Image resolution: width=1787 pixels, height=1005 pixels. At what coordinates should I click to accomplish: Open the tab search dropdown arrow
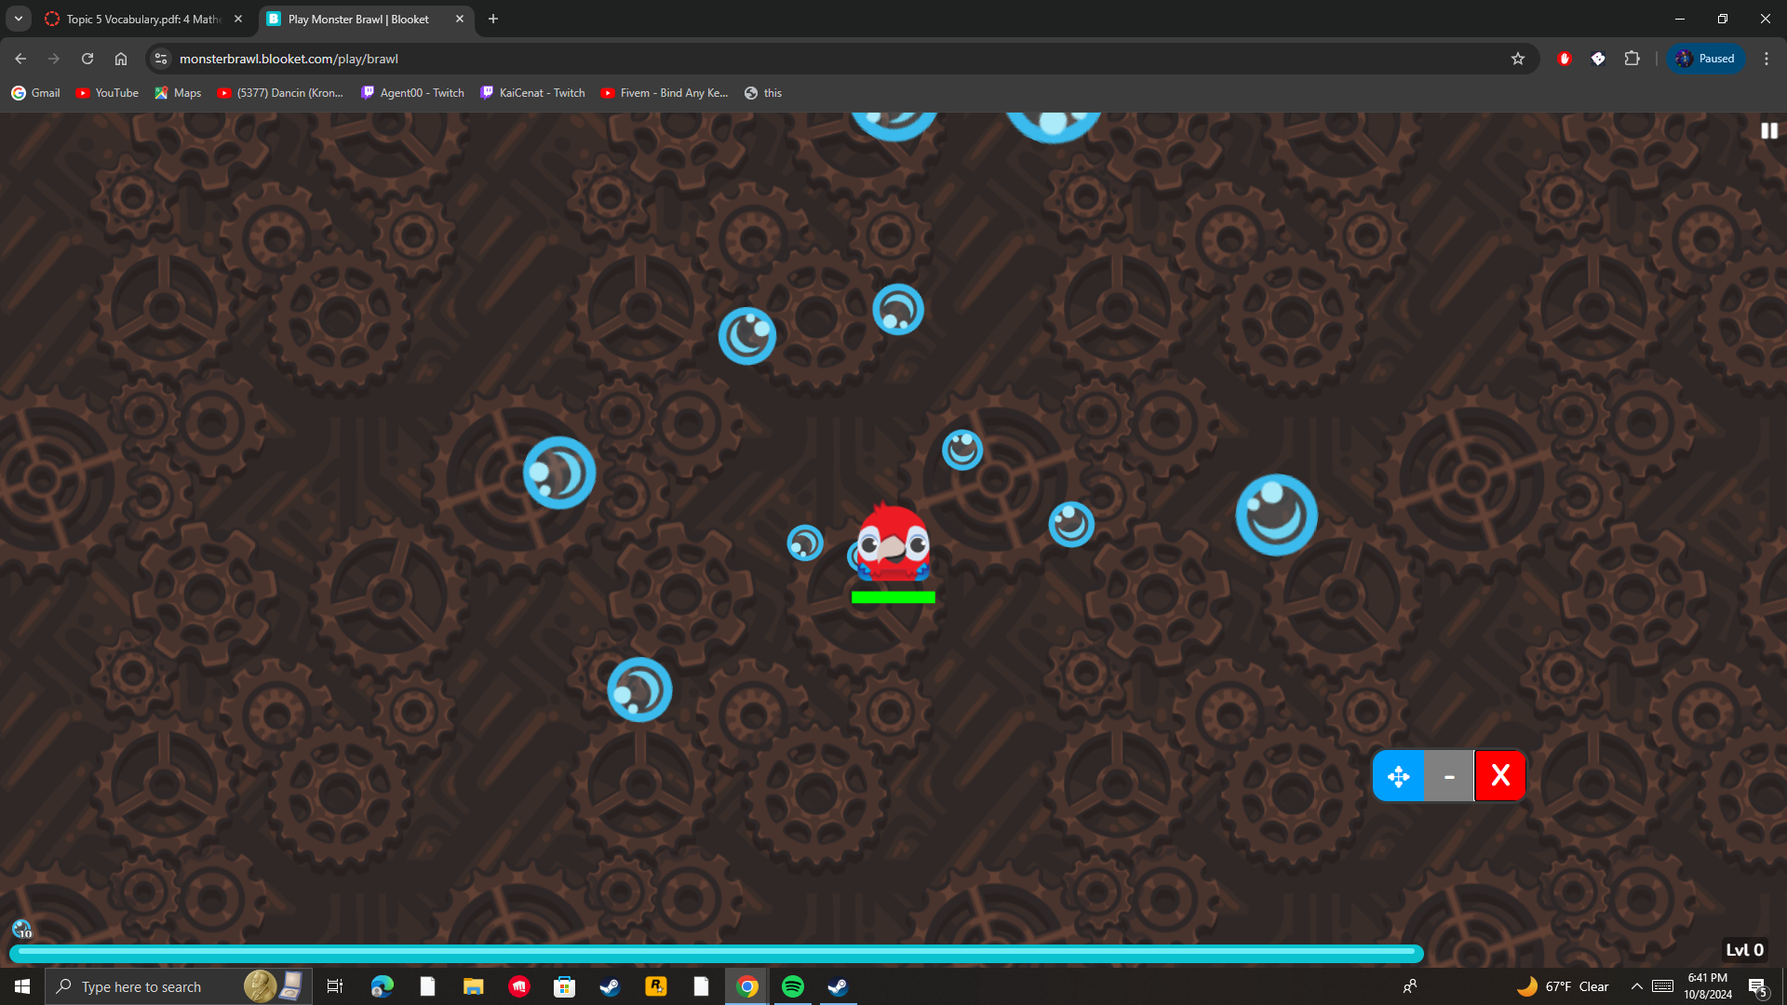[x=19, y=19]
